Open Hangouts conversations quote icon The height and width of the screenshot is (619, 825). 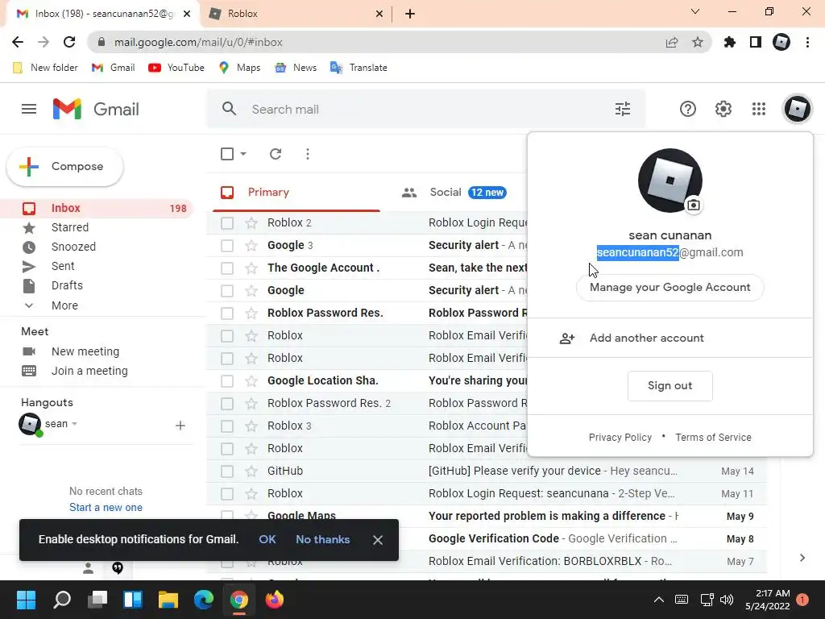tap(118, 568)
